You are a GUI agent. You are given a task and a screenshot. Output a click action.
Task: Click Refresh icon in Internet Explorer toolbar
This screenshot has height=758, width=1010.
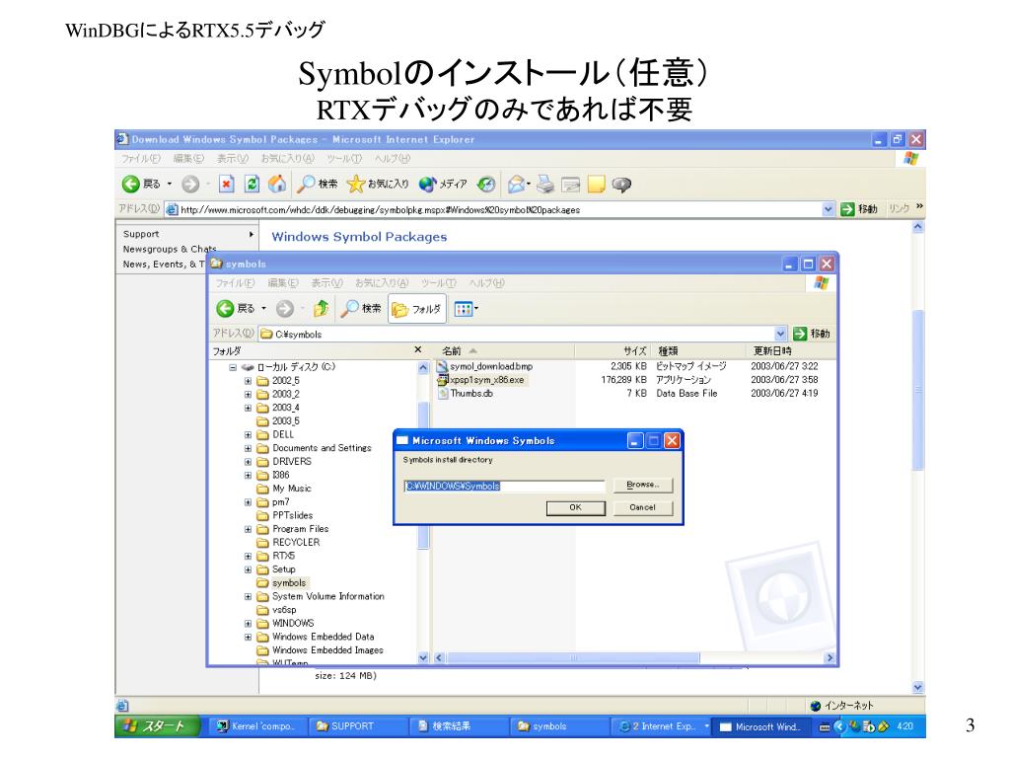tap(252, 185)
